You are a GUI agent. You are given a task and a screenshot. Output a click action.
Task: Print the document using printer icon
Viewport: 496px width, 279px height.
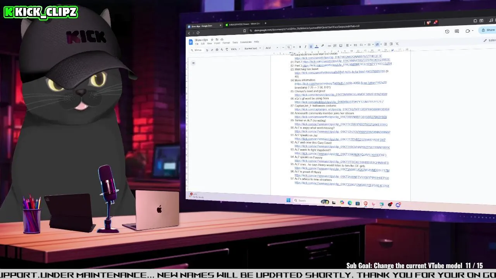tap(217, 50)
